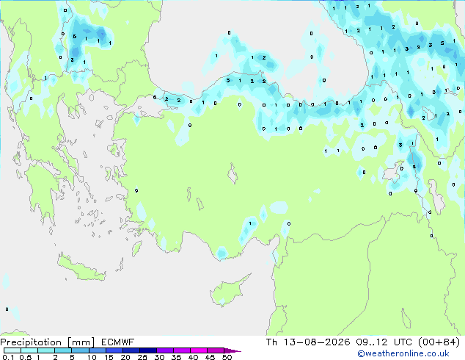The image size is (465, 360).
Task: Click the island of Crete on the map
Action: pyautogui.click(x=81, y=267)
